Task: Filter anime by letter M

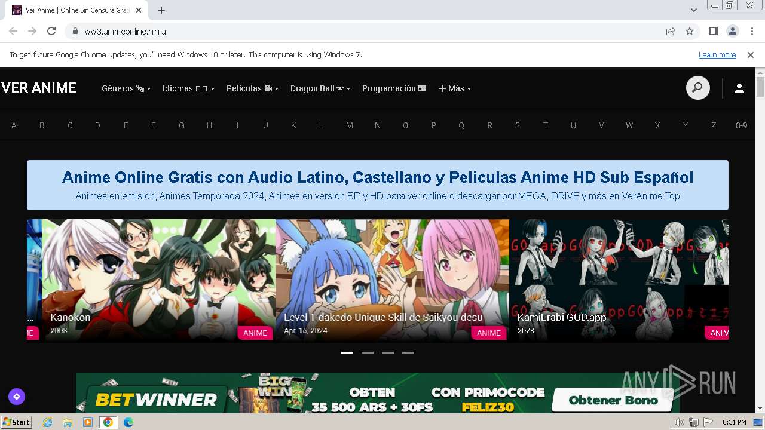Action: (350, 125)
